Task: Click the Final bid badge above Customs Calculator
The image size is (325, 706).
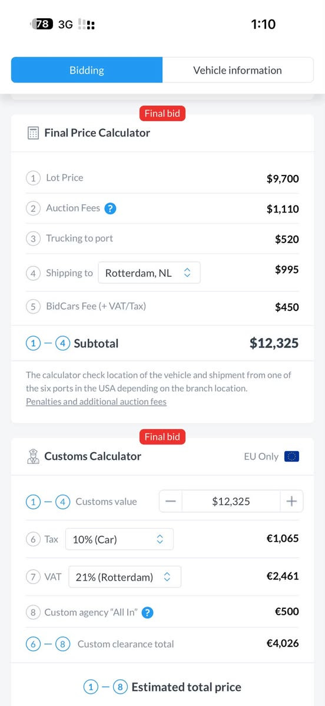Action: 162,437
